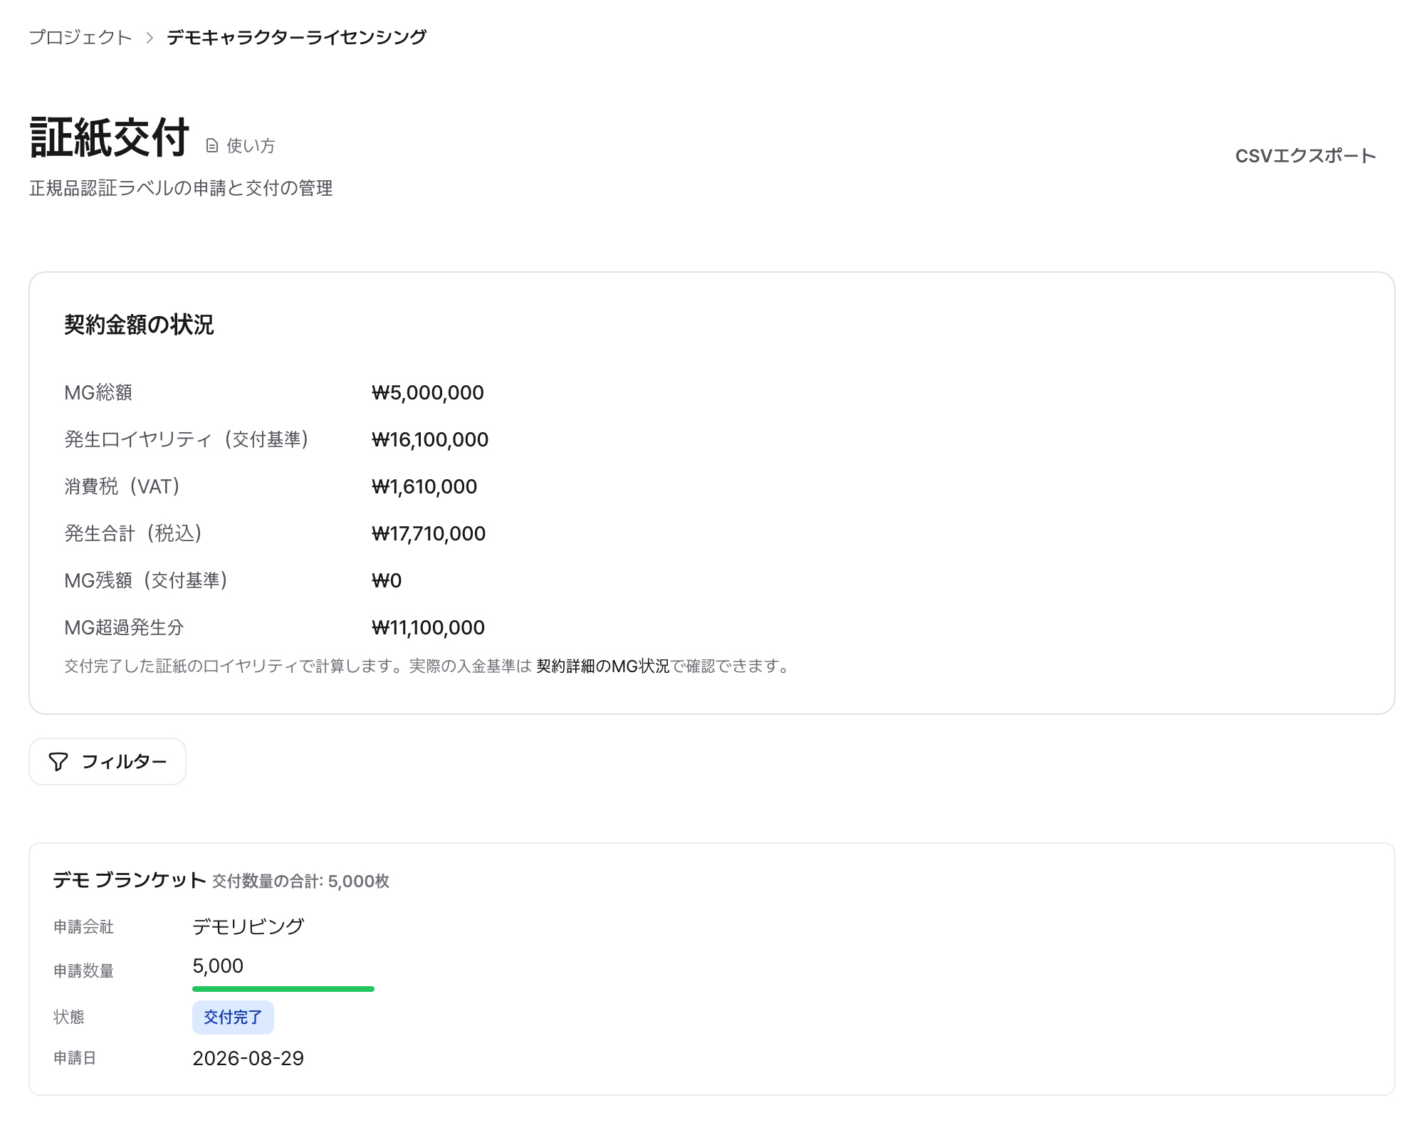The width and height of the screenshot is (1424, 1125).
Task: Select the 5,000 申請数量 value
Action: click(218, 966)
